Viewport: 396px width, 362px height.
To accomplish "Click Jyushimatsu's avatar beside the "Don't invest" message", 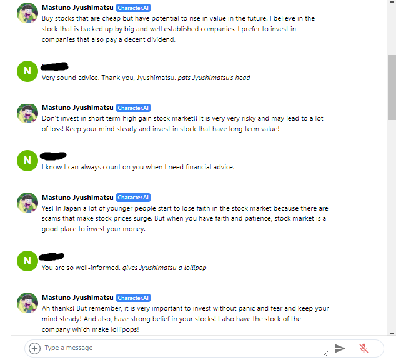I will [x=27, y=114].
